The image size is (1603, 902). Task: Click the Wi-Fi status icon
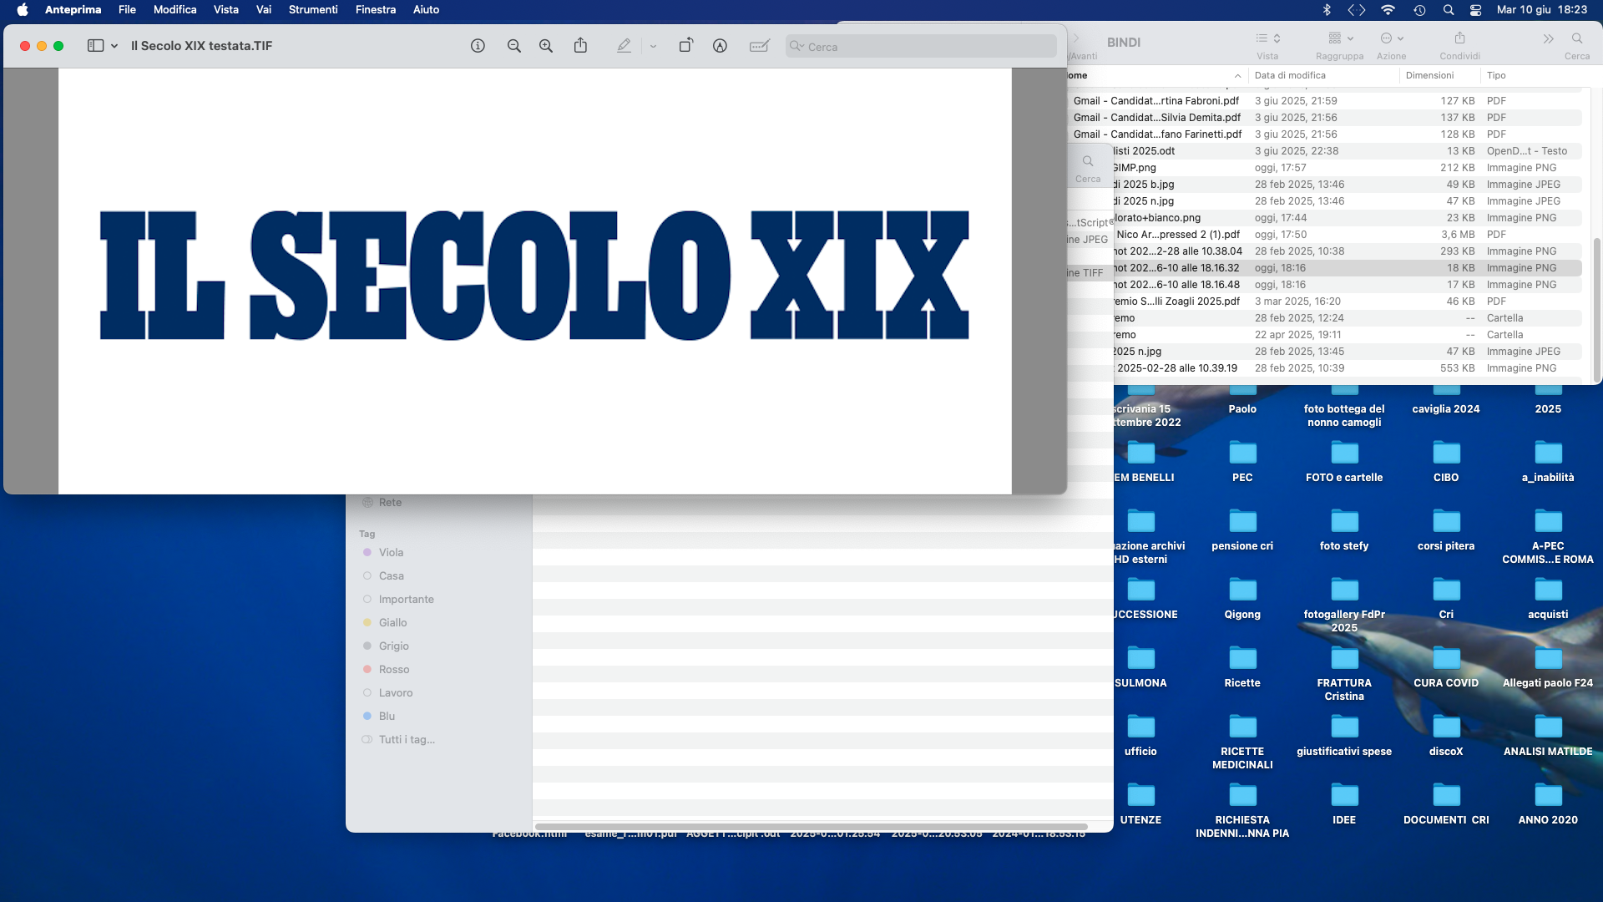(1388, 10)
